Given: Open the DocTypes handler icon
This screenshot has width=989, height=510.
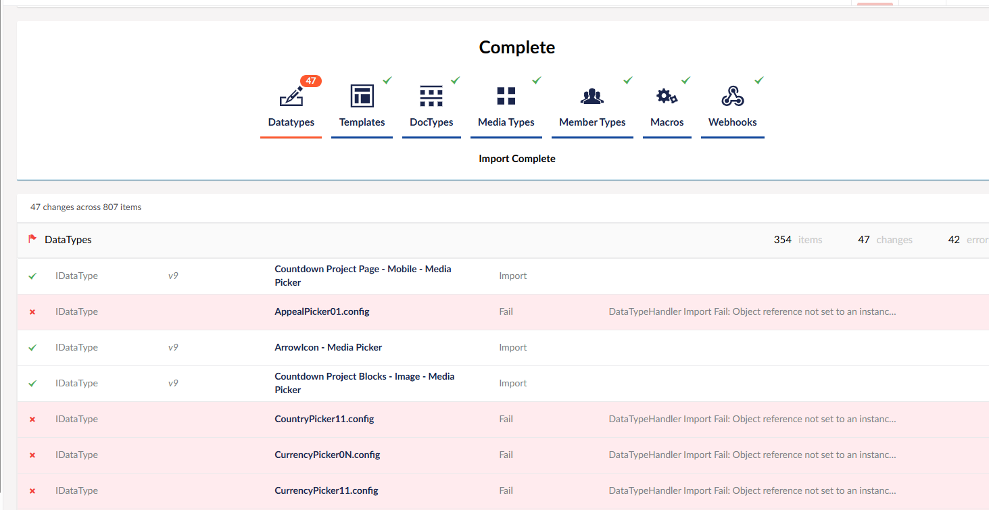Looking at the screenshot, I should pos(431,96).
